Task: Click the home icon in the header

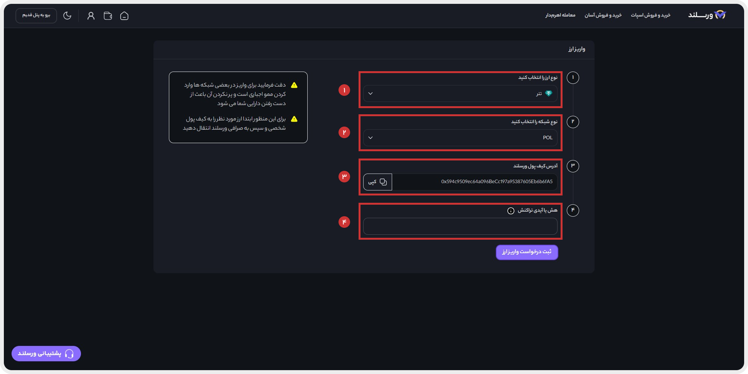Action: coord(124,16)
